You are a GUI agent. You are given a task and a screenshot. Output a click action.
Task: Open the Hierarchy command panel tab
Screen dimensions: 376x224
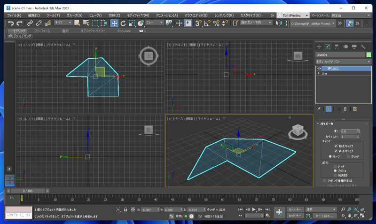(x=337, y=46)
